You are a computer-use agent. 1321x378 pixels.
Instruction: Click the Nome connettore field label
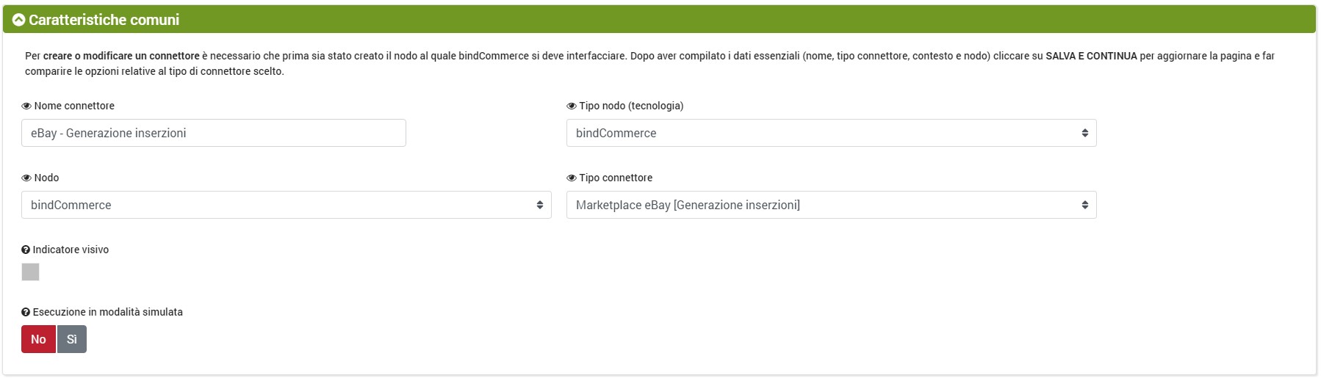pyautogui.click(x=74, y=106)
